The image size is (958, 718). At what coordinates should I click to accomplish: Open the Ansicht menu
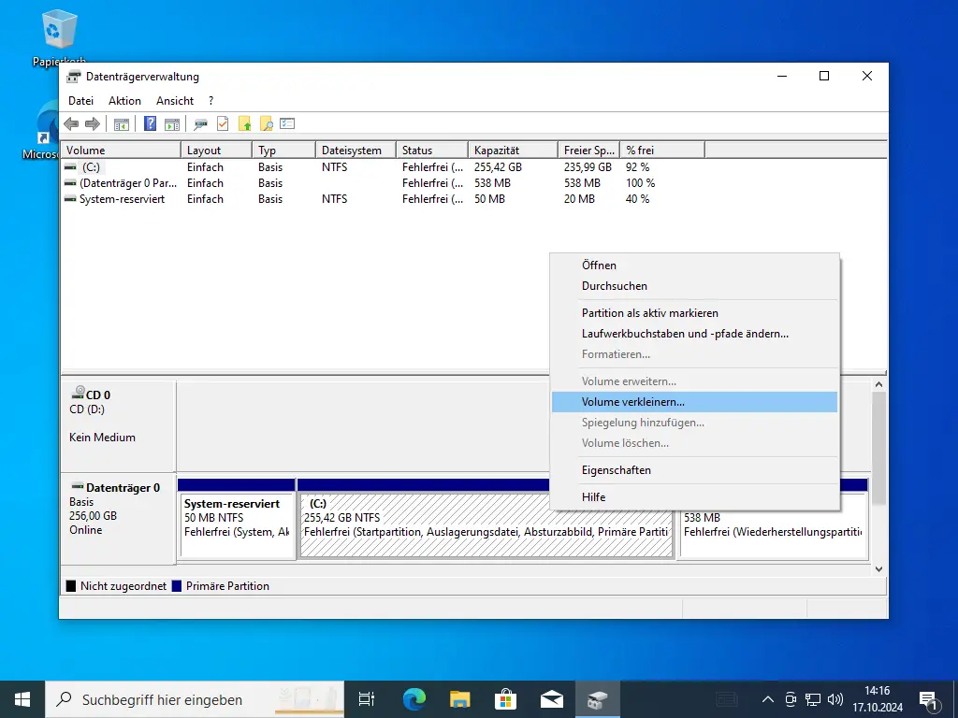tap(175, 101)
